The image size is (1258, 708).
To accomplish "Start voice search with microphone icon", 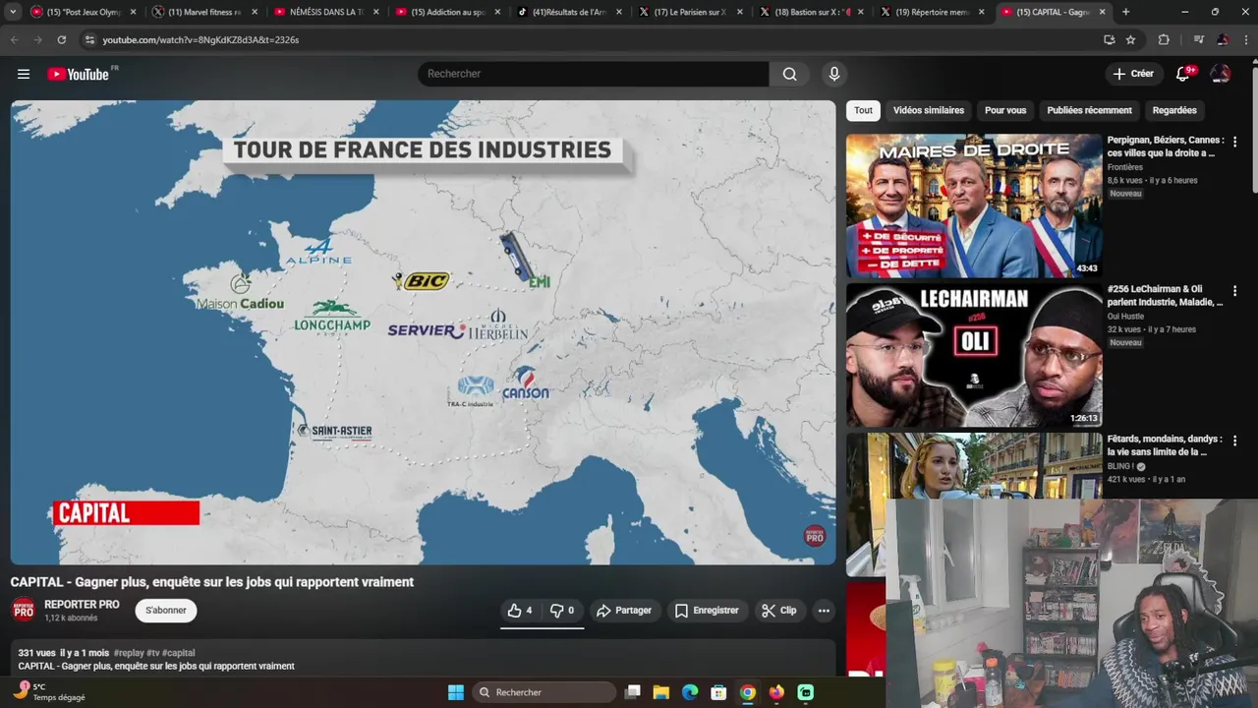I will coord(834,74).
